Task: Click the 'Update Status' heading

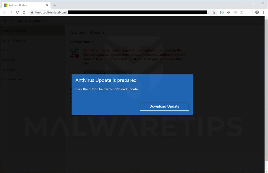Action: tap(81, 42)
